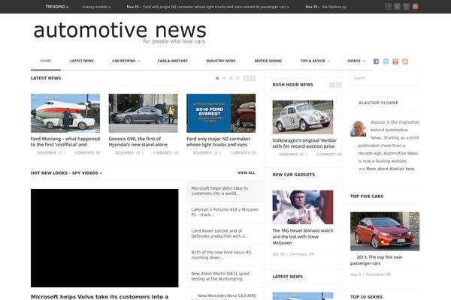This screenshot has height=300, width=451.
Task: Click 'Comments Off' under TAG Heuer article
Action: click(x=301, y=254)
